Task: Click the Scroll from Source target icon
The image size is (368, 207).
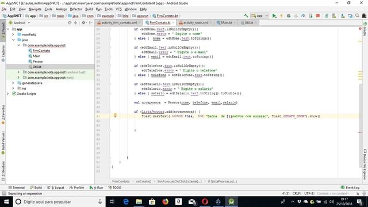Action: 70,23
